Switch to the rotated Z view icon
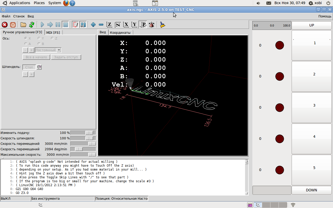 118,25
